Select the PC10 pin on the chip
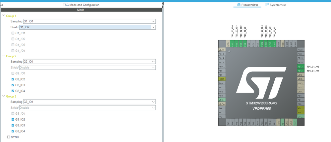The image size is (331, 142). (270, 44)
